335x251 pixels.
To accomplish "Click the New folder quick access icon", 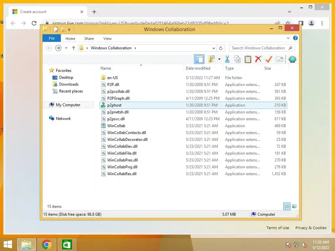I will click(x=63, y=29).
